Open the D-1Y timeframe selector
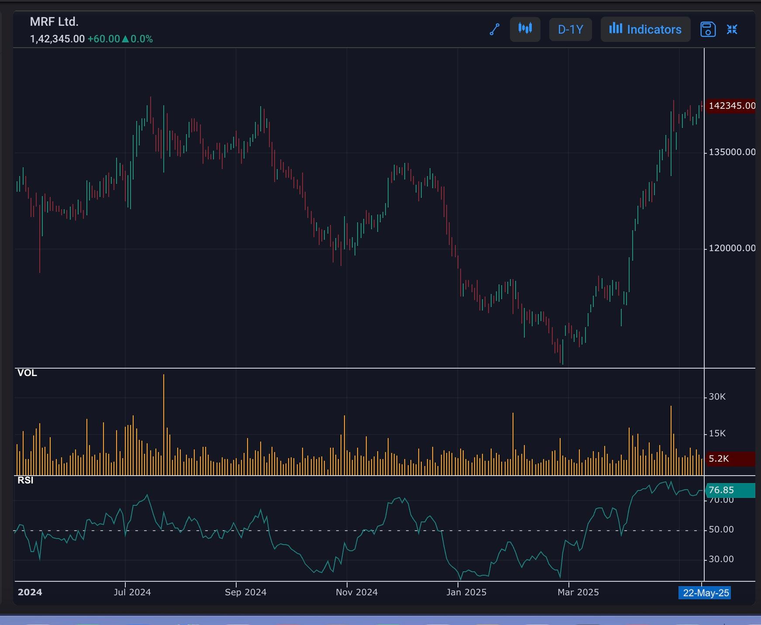761x625 pixels. coord(571,29)
